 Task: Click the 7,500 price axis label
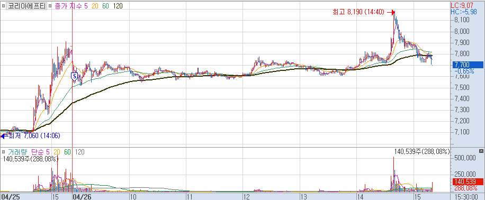pyautogui.click(x=462, y=87)
